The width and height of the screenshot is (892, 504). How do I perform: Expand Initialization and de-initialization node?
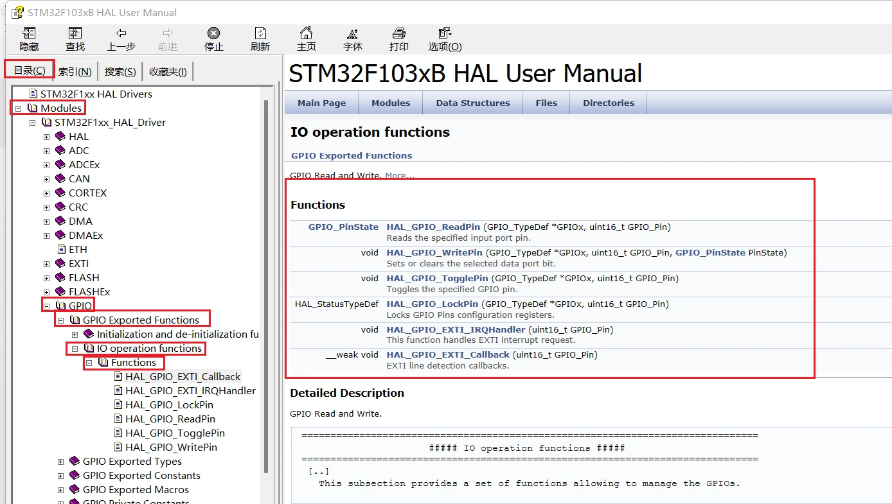75,335
